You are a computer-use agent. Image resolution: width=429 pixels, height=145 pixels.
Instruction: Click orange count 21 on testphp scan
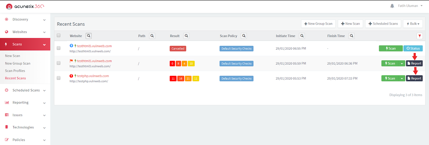click(x=188, y=79)
